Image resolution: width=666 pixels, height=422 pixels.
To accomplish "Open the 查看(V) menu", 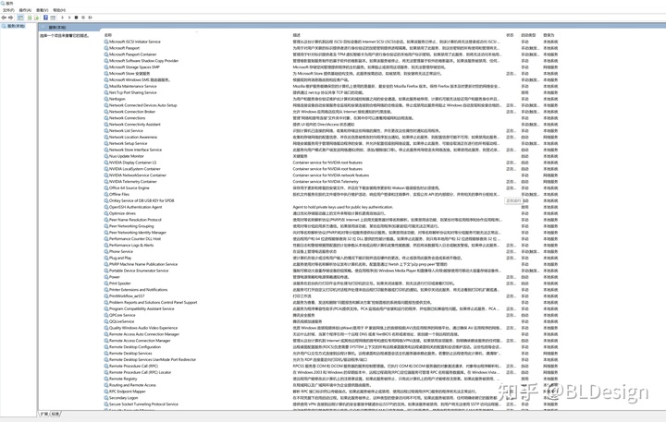I will click(x=42, y=10).
